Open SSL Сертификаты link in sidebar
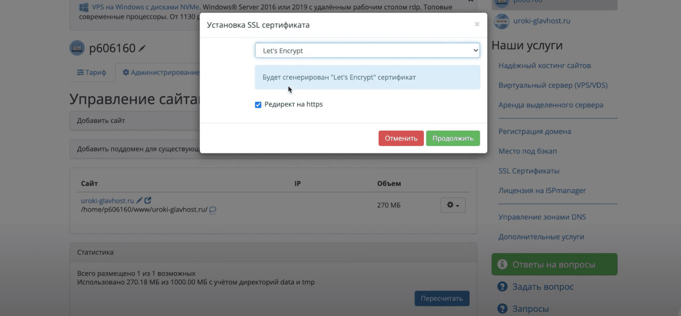Image resolution: width=681 pixels, height=316 pixels. point(529,171)
